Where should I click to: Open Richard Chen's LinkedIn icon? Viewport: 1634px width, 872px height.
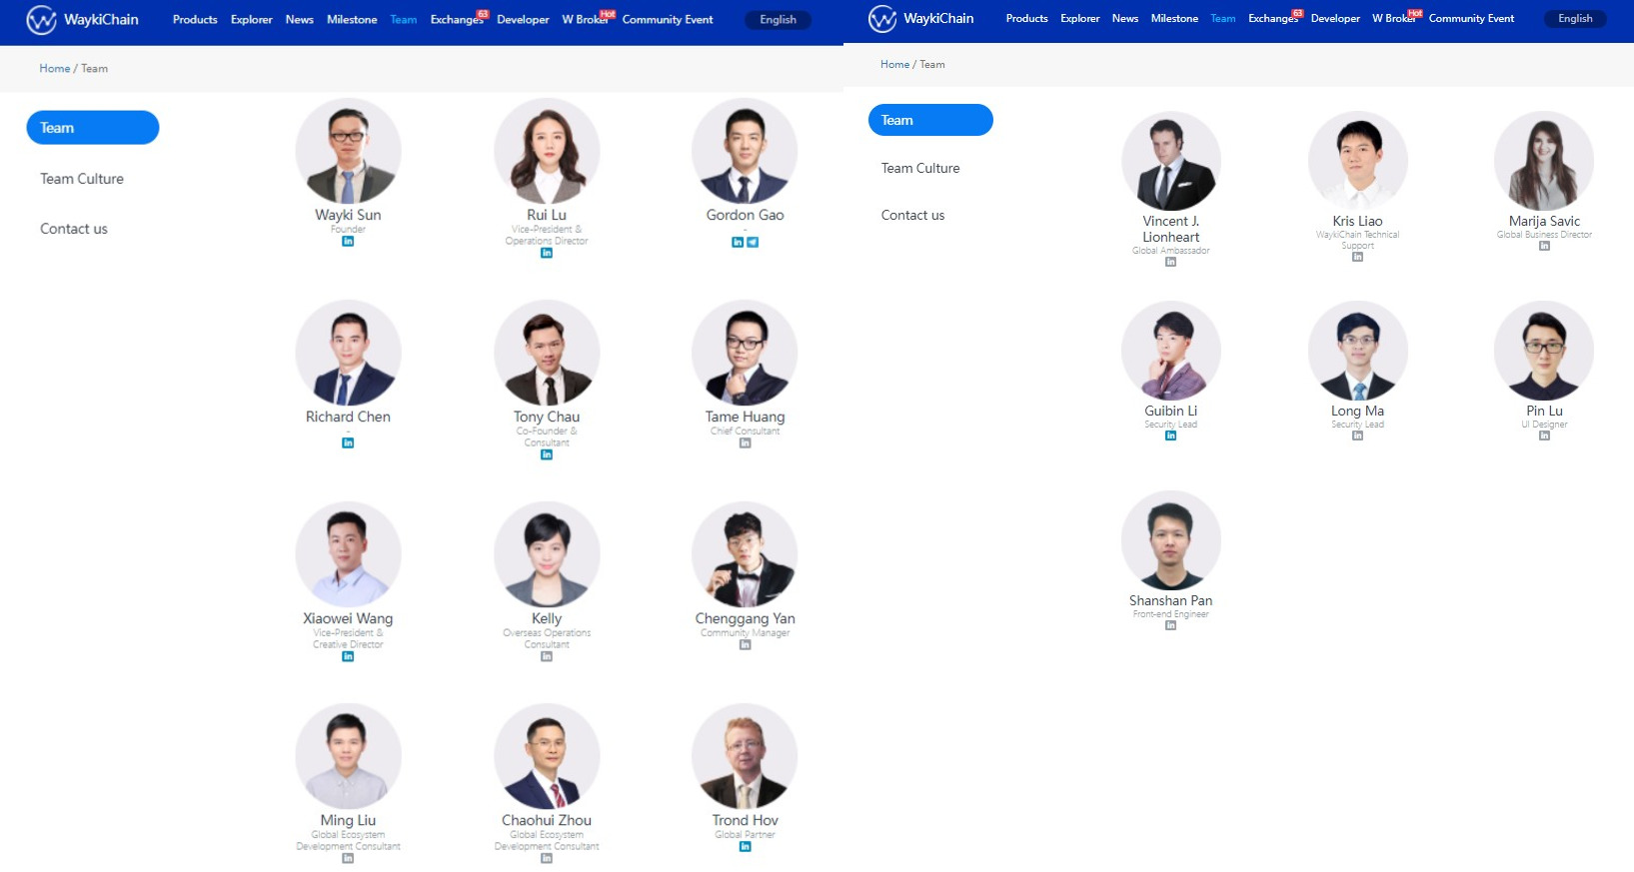tap(348, 442)
